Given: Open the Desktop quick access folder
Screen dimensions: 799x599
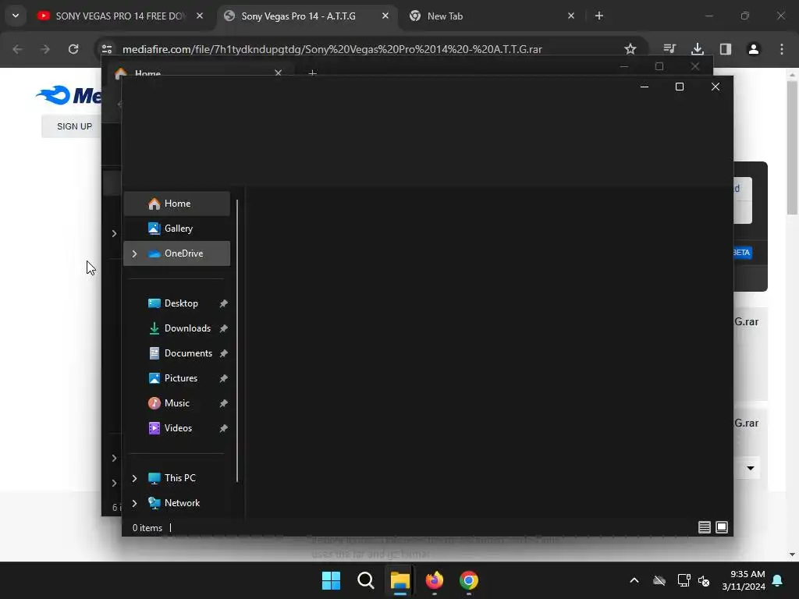Looking at the screenshot, I should point(180,303).
